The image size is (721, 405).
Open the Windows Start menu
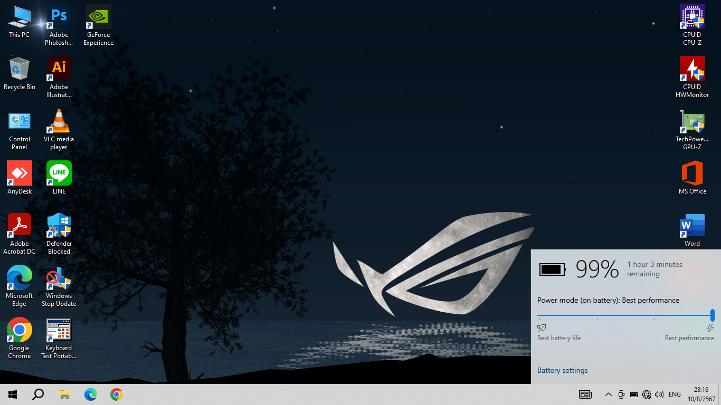[13, 394]
